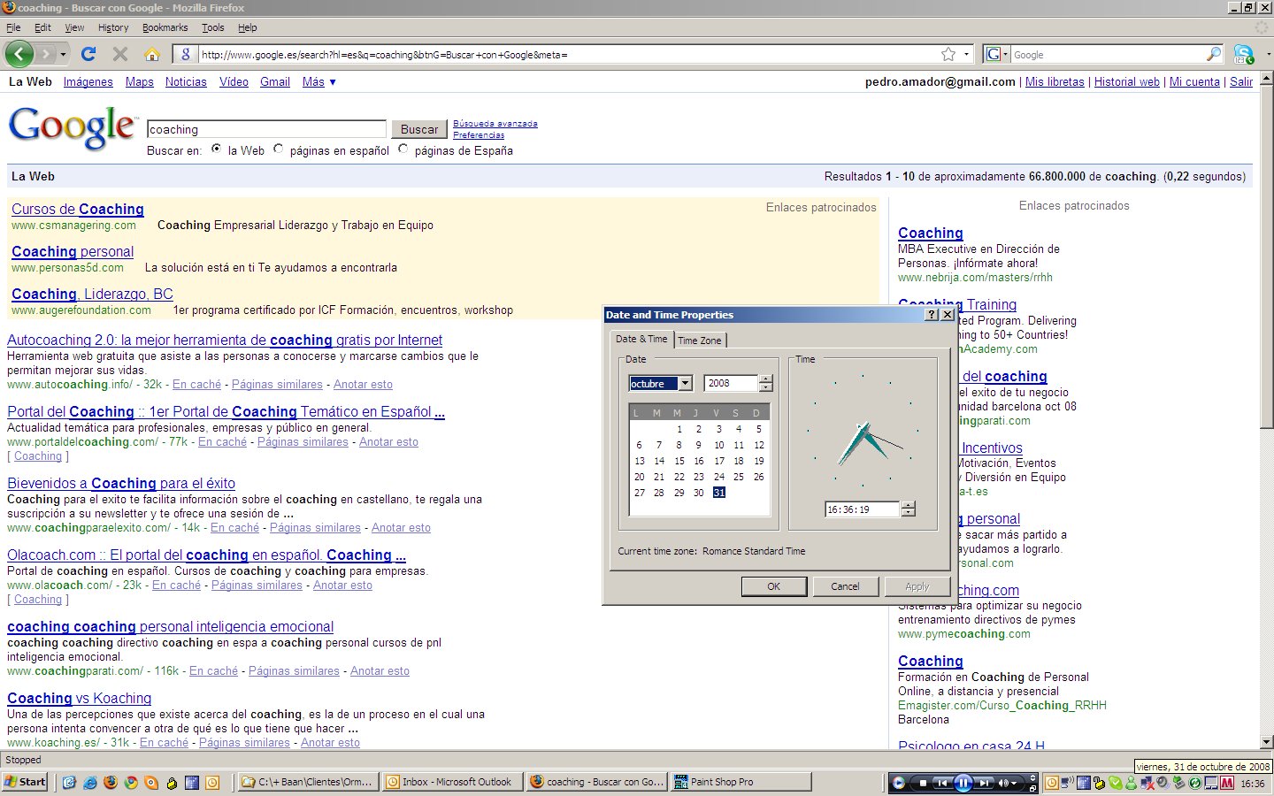Click the Skype toolbar icon

click(x=1244, y=54)
